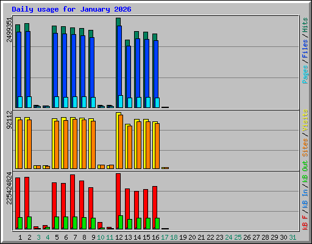312x244 pixels.
Task: Click green day 18 axis label
Action: click(174, 237)
